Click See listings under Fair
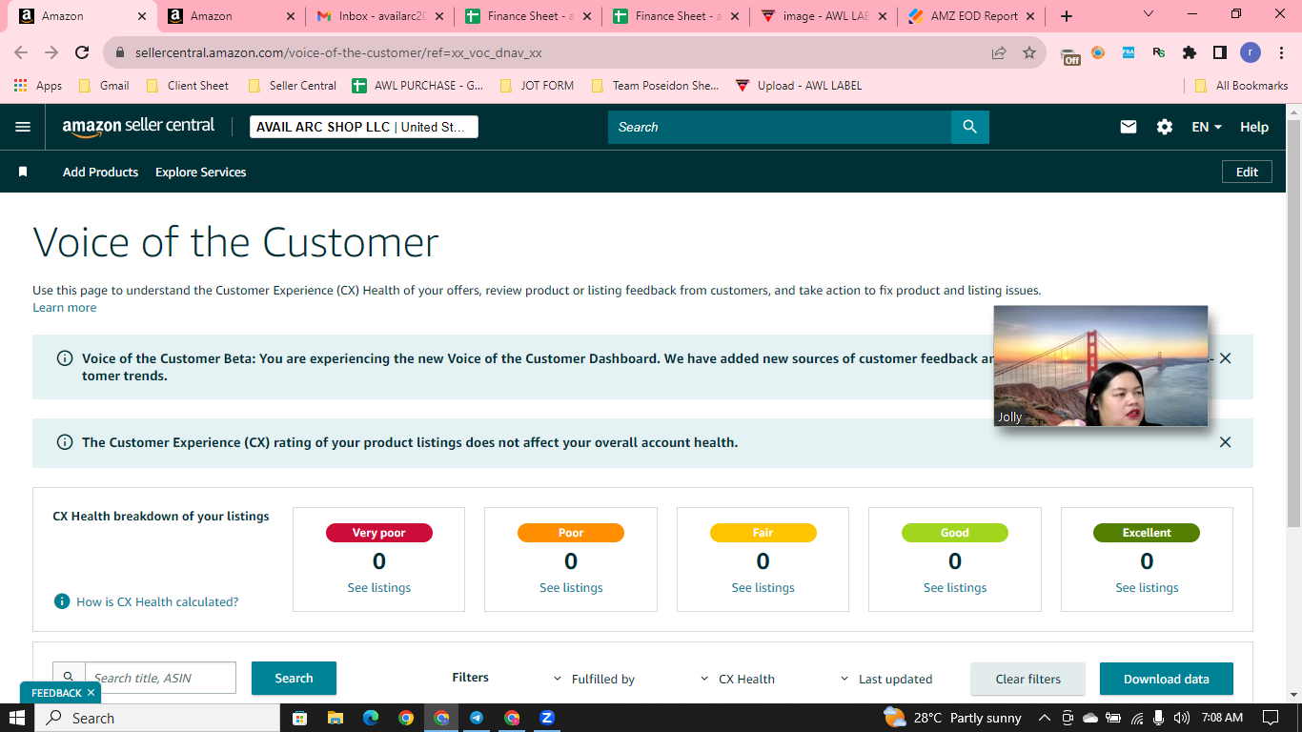1302x732 pixels. click(x=763, y=588)
